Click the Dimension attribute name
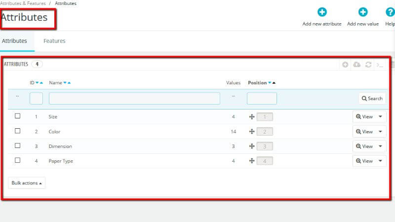 pos(60,146)
